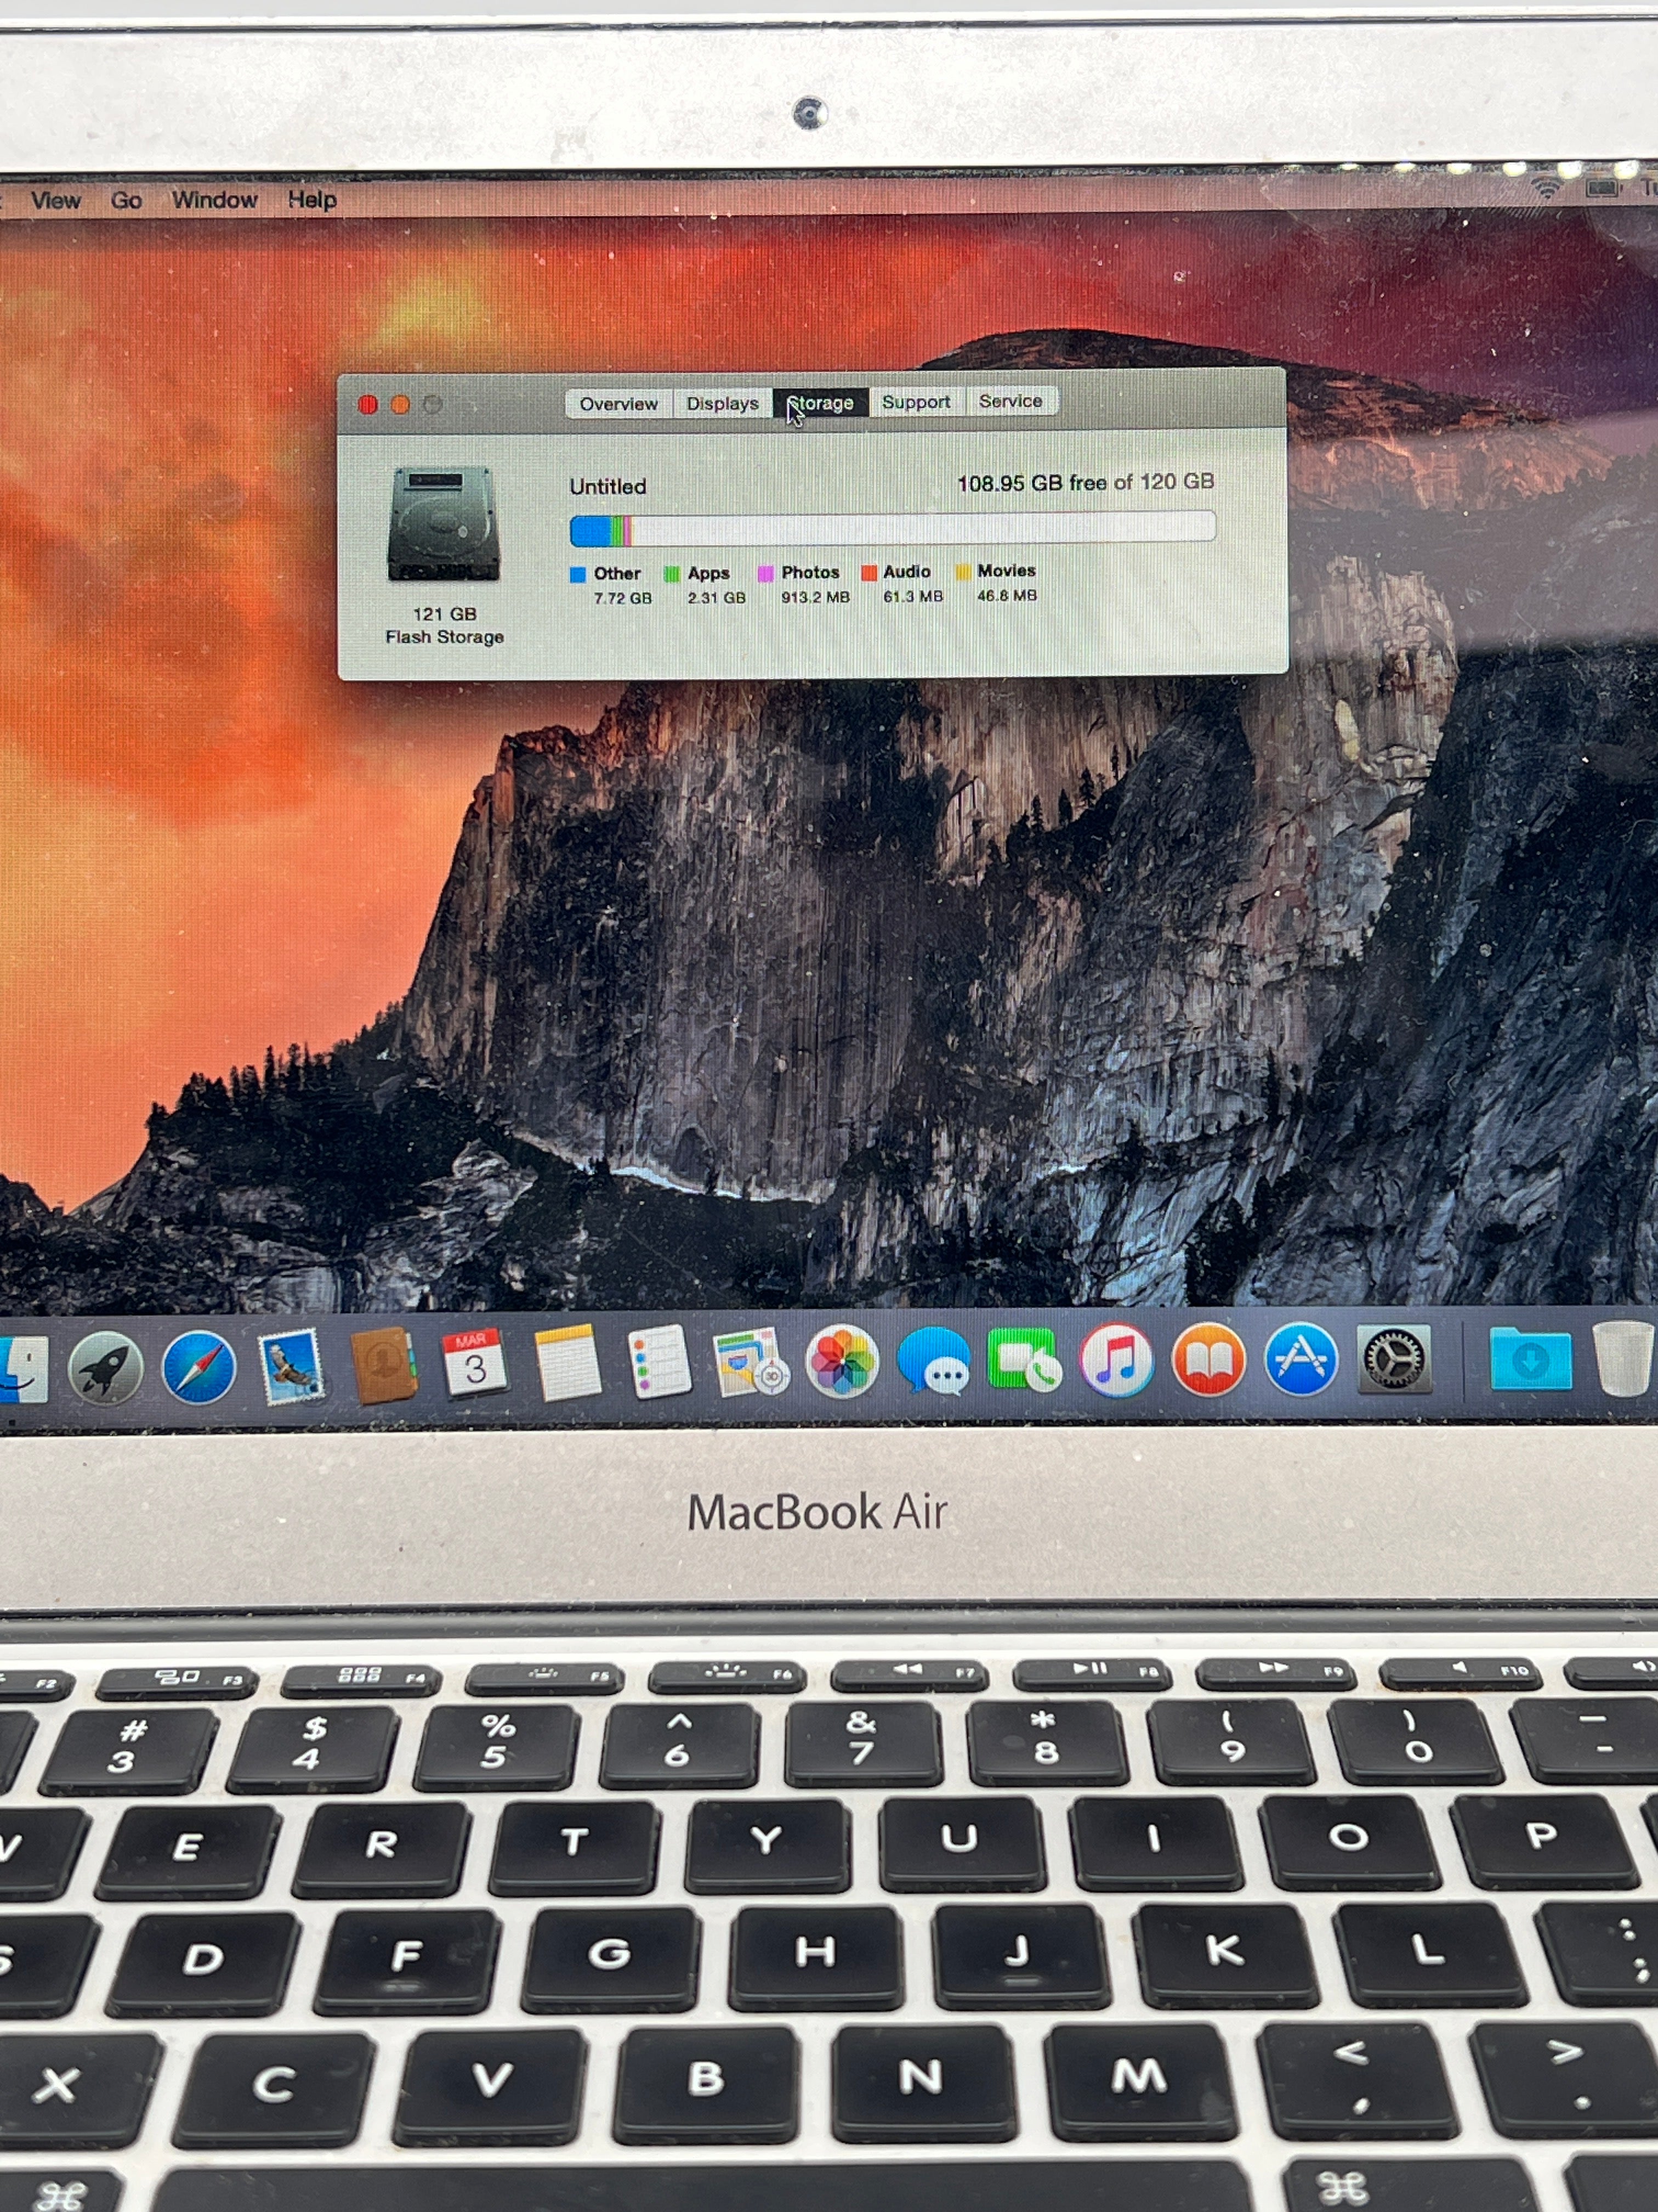Click the "46.8 MB" Movies value
Viewport: 1658px width, 2212px height.
point(1007,595)
